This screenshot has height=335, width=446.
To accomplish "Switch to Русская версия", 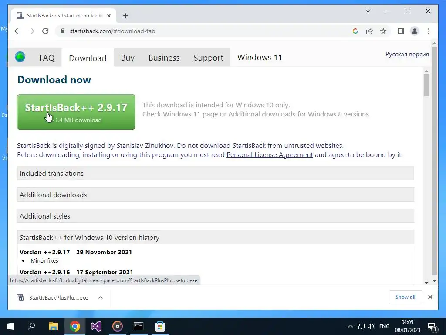I will pos(407,54).
